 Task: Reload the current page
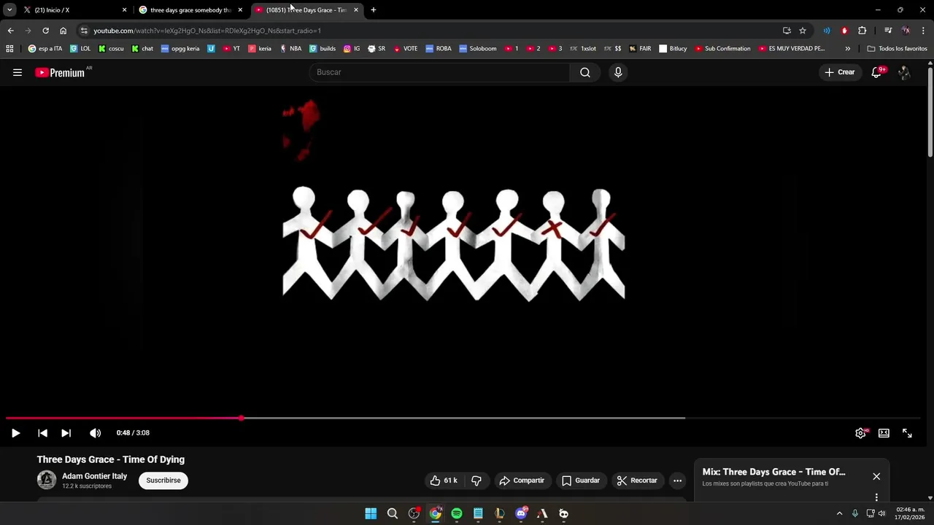(x=45, y=31)
